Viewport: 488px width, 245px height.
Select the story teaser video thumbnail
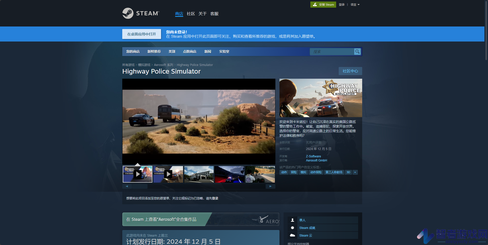click(138, 174)
